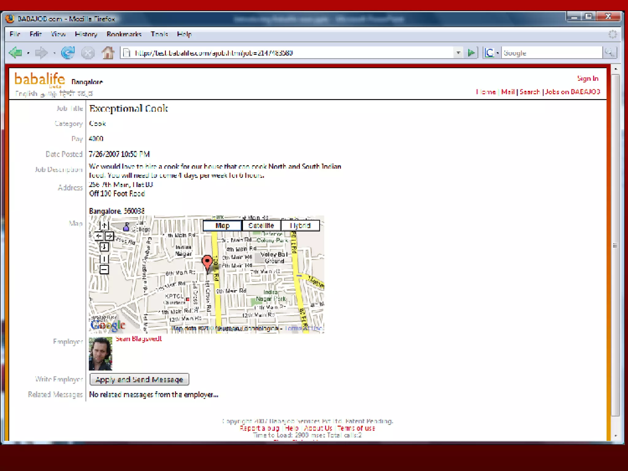Click the Forward navigation arrow
The width and height of the screenshot is (628, 471).
point(41,53)
